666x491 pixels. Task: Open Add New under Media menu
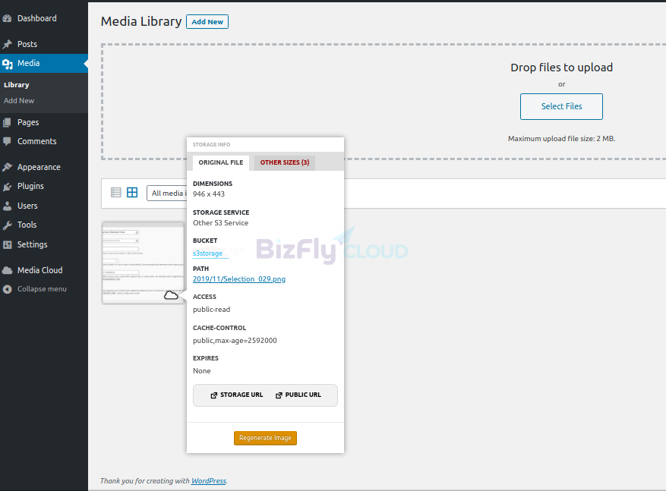click(19, 101)
